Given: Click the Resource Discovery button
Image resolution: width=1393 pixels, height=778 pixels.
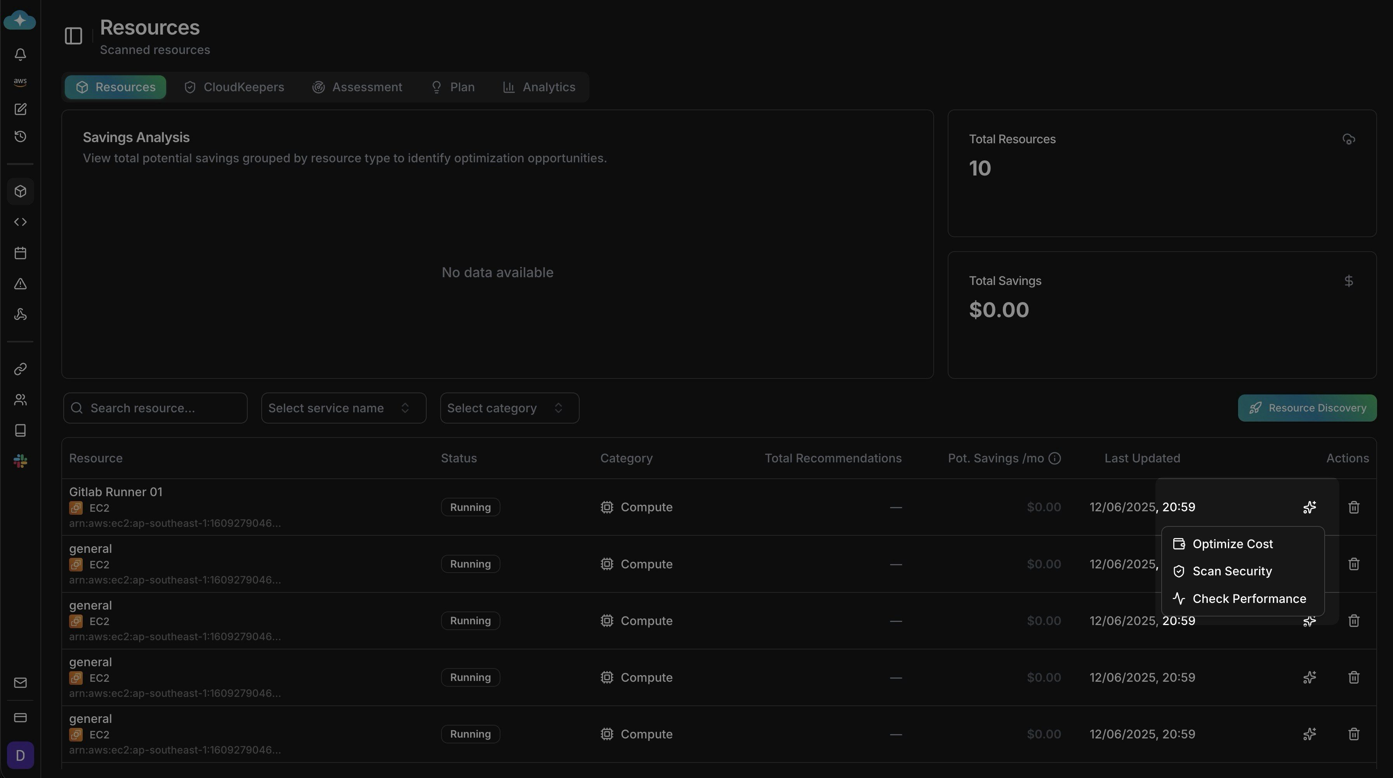Looking at the screenshot, I should pos(1307,408).
